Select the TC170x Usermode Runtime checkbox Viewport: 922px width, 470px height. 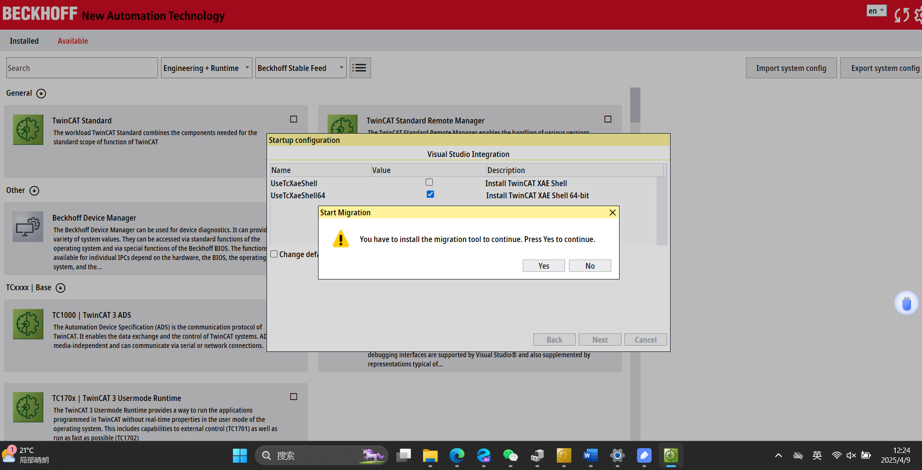coord(294,397)
